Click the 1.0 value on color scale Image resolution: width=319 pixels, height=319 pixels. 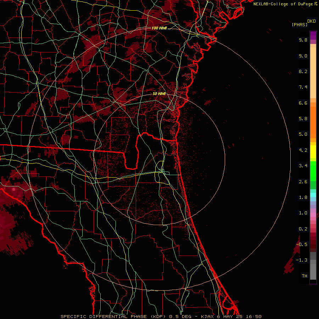pos(303,213)
